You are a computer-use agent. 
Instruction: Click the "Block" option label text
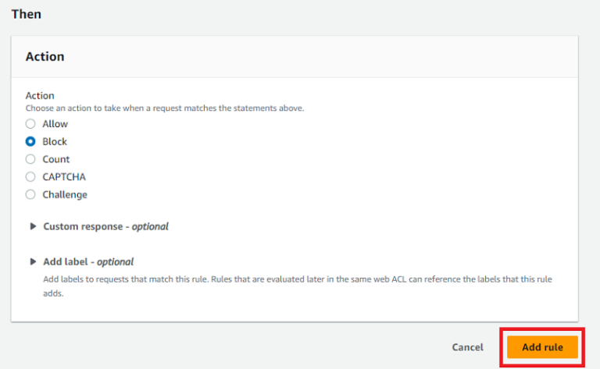pos(55,142)
